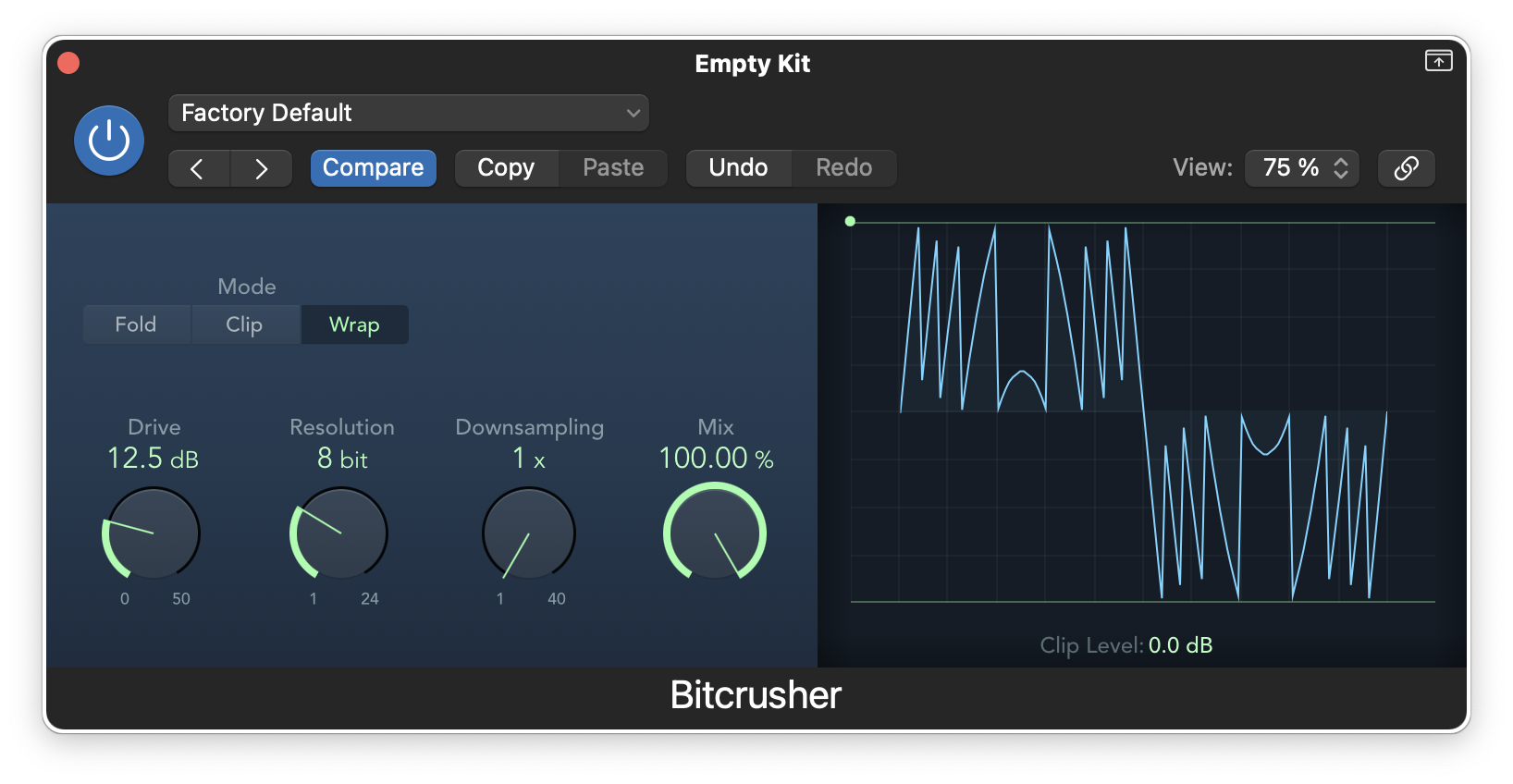Image resolution: width=1513 pixels, height=784 pixels.
Task: Click the waveform display graph
Action: tap(1143, 412)
